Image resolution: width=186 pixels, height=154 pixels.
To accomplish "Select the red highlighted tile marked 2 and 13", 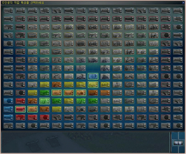I will [x=20, y=109].
